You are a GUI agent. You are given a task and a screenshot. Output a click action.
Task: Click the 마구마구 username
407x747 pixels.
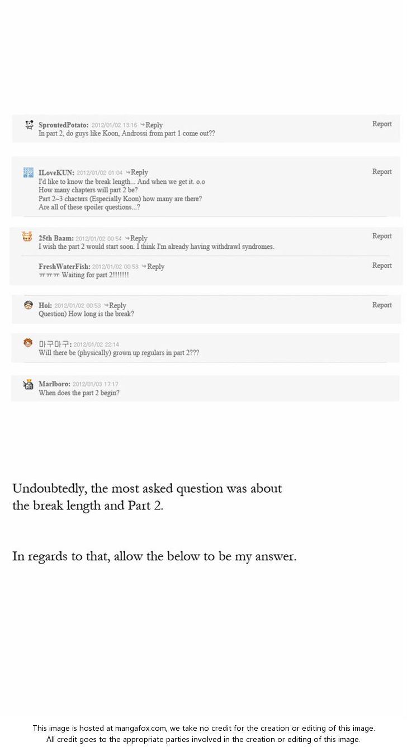55,344
